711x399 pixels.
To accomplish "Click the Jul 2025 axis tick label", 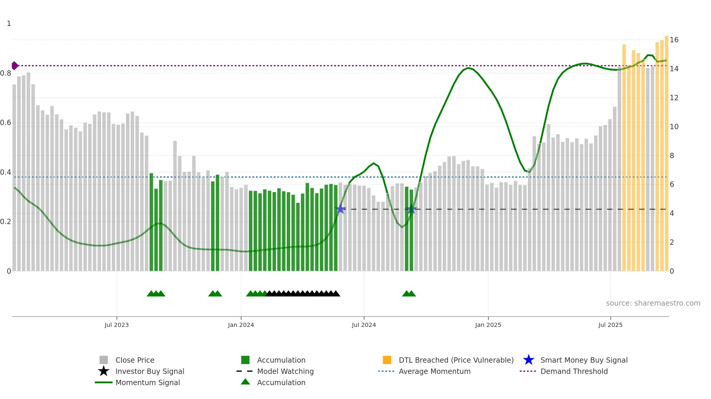I will point(610,325).
